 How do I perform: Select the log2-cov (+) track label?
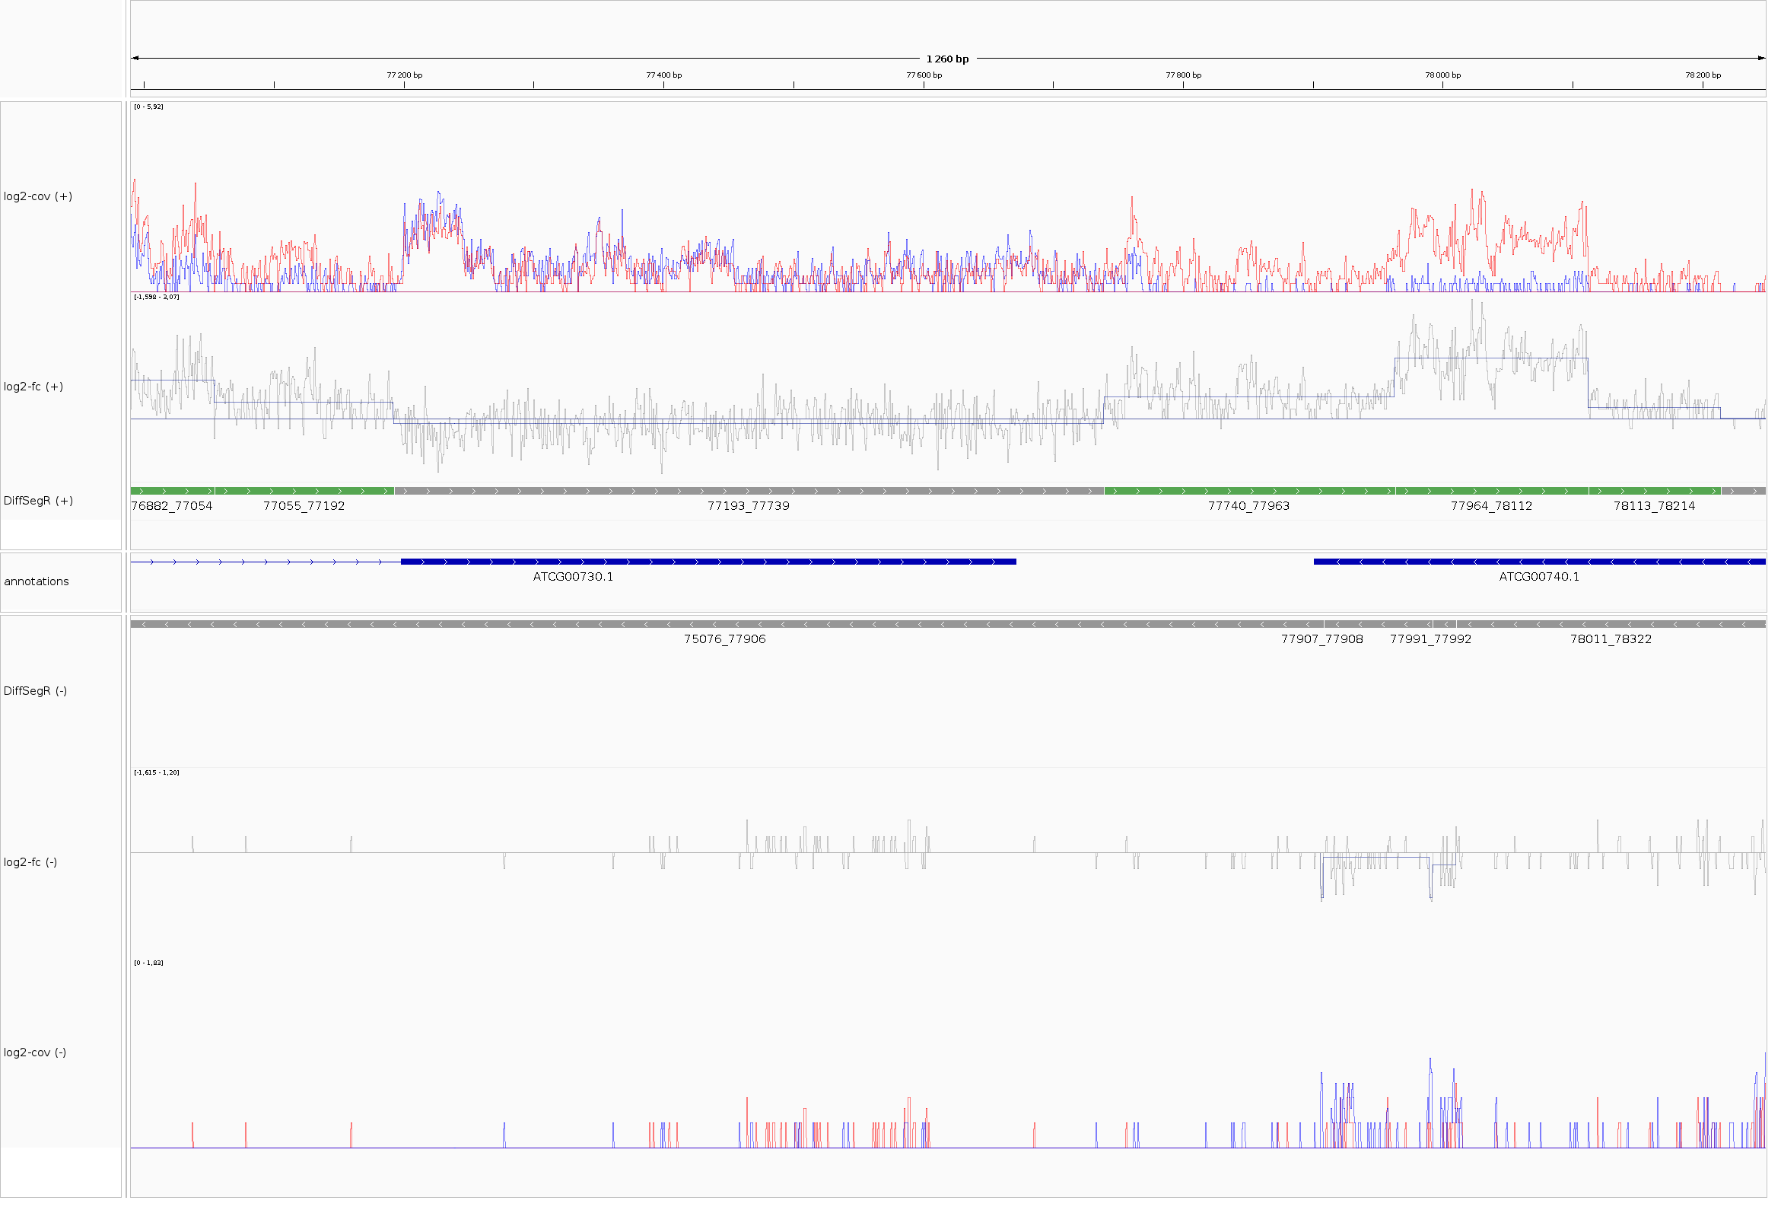click(x=38, y=197)
